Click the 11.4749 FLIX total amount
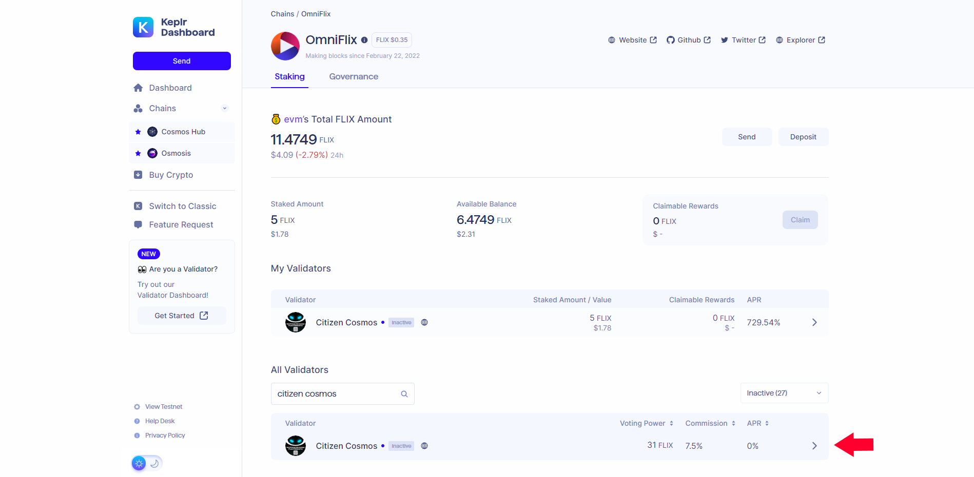The width and height of the screenshot is (974, 477). point(302,139)
